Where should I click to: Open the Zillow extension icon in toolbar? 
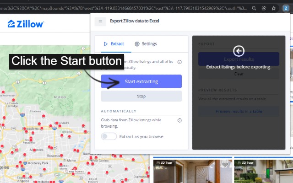(286, 8)
